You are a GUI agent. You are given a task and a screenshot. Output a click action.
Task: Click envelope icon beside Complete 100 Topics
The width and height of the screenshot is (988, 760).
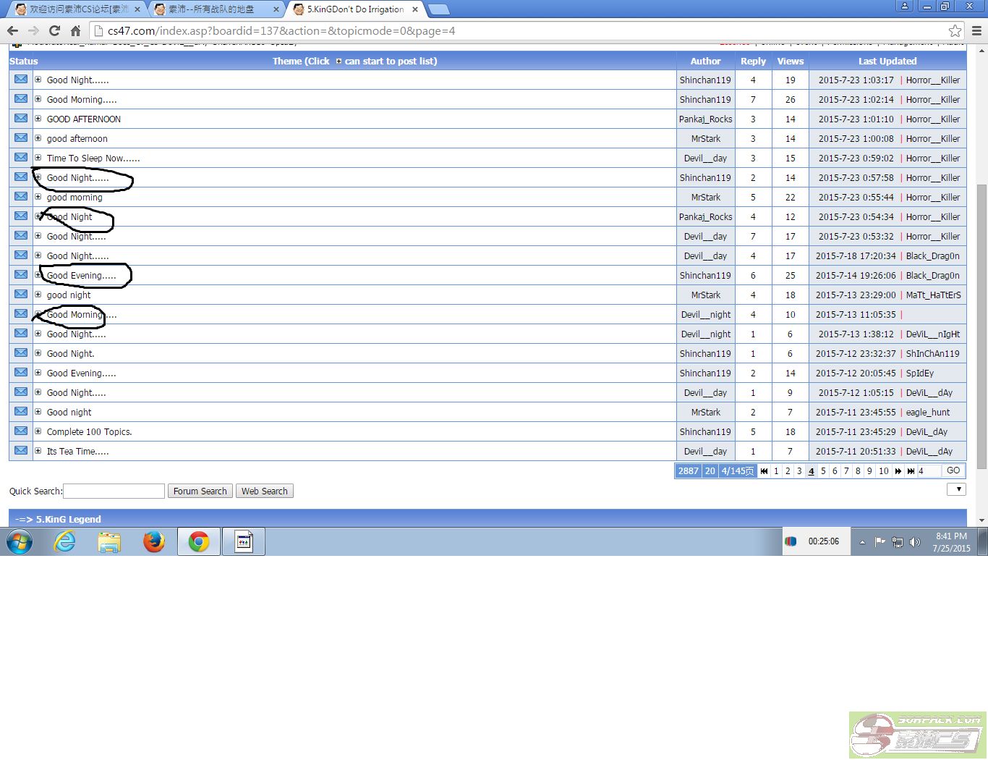[21, 431]
